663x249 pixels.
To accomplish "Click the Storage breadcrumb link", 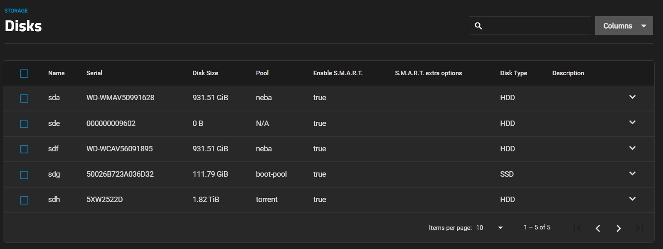I will pos(16,11).
